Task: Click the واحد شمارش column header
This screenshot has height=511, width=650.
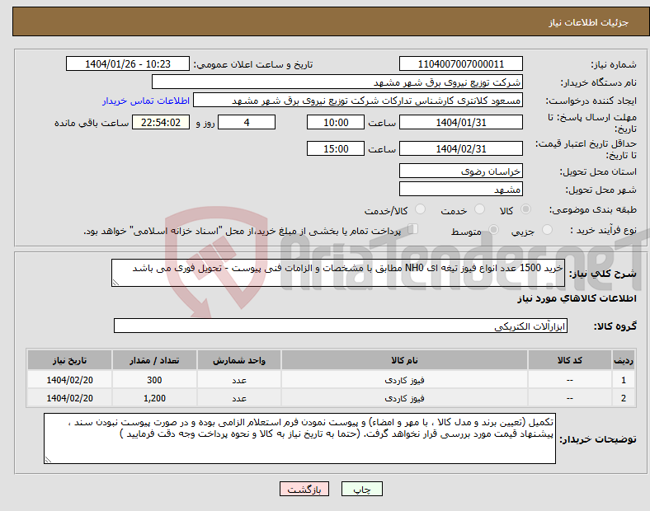Action: (239, 360)
